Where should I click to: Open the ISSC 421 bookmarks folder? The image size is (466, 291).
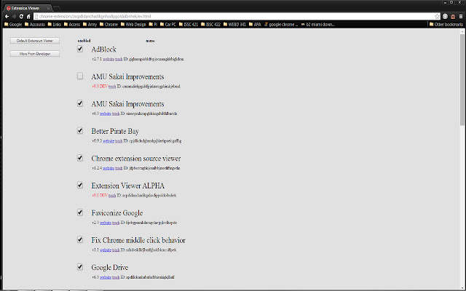(x=189, y=24)
